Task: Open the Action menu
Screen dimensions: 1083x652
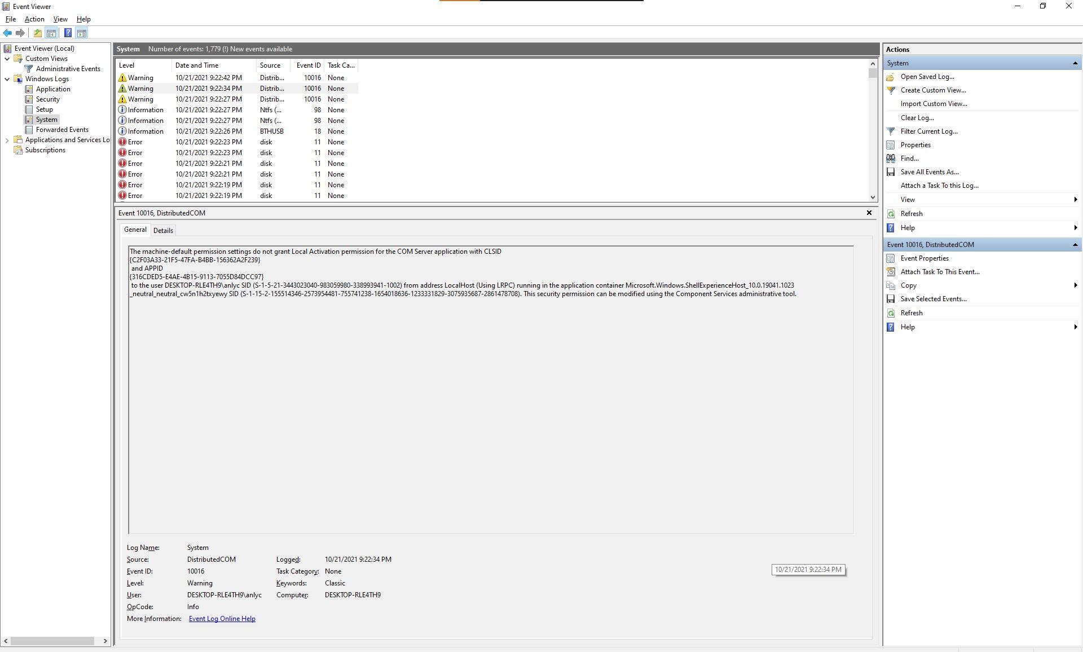Action: [x=34, y=19]
